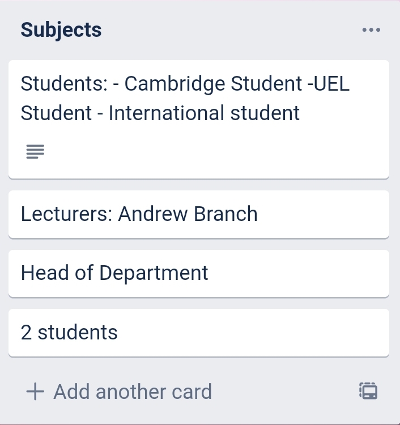400x425 pixels.
Task: Click the 'Andrew Branch' name text
Action: 188,214
